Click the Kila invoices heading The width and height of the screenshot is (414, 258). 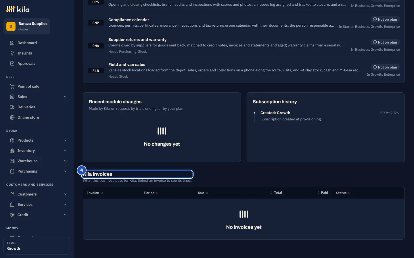pyautogui.click(x=98, y=174)
